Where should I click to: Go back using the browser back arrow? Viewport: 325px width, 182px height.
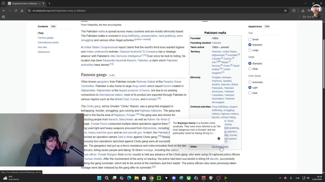[4, 11]
